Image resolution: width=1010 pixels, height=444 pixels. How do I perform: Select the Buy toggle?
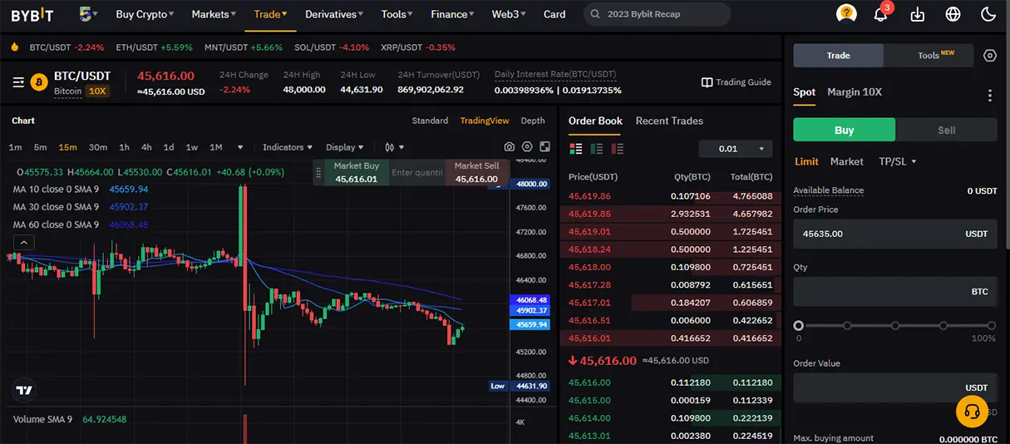tap(844, 130)
